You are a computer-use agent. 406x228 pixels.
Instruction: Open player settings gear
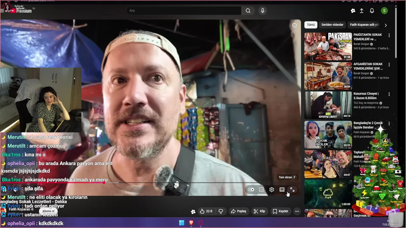[x=272, y=190]
